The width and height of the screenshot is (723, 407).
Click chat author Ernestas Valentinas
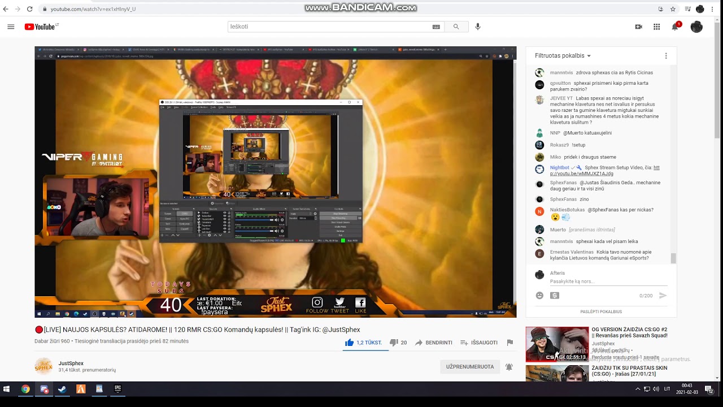572,252
